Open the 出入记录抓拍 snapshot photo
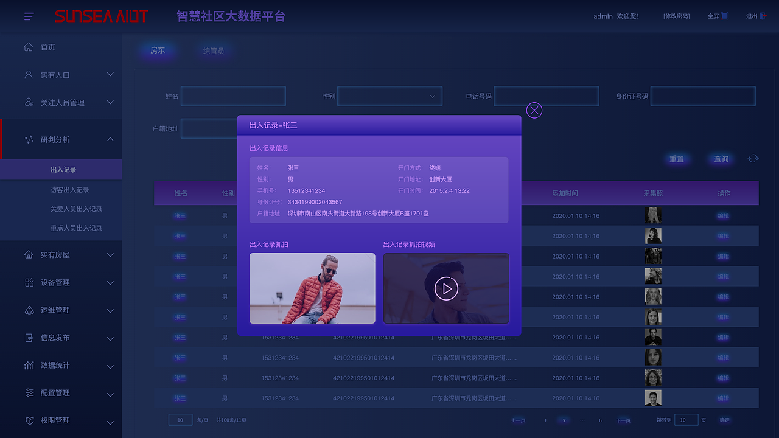The image size is (779, 438). [x=312, y=288]
